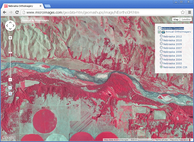Select Nebraska 2006 CIR imagery

[161, 67]
